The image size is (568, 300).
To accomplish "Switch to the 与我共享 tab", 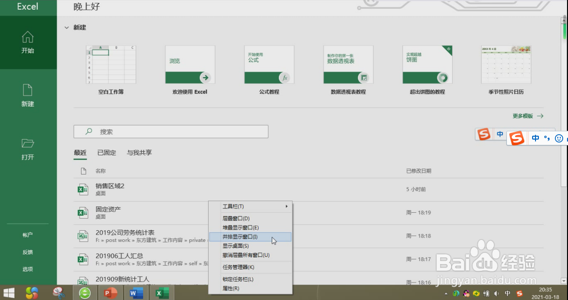I will click(x=139, y=153).
